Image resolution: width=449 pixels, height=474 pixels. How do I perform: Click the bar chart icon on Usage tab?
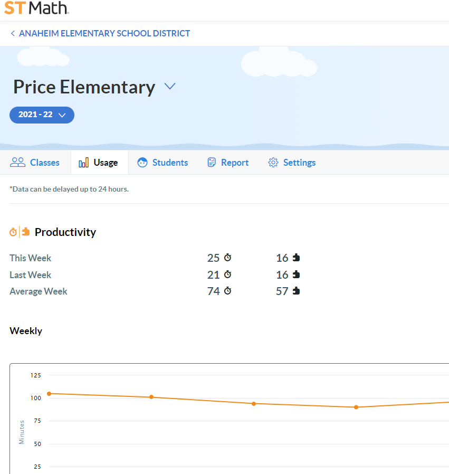click(x=83, y=163)
